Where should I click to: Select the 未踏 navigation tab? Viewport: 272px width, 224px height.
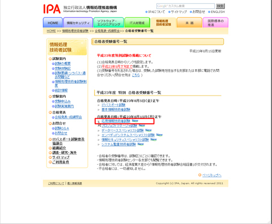tap(189, 23)
